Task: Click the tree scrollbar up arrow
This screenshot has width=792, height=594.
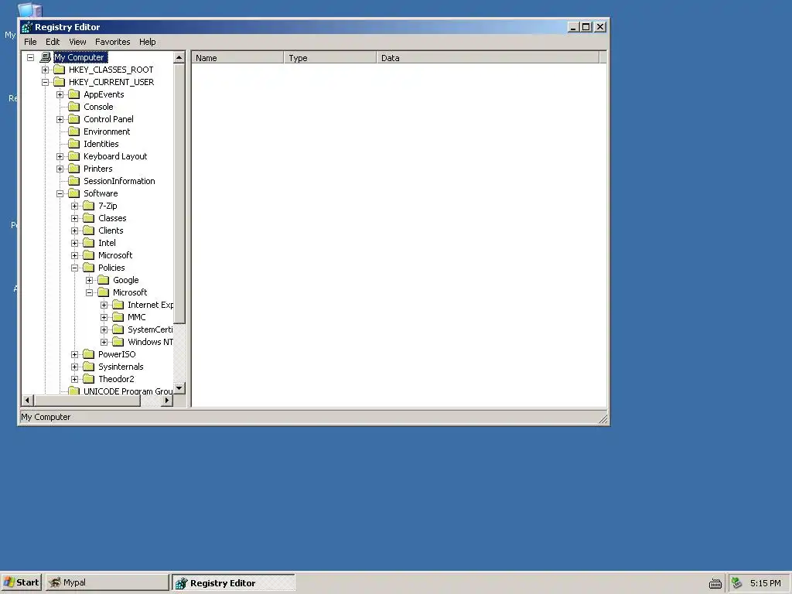Action: [179, 57]
